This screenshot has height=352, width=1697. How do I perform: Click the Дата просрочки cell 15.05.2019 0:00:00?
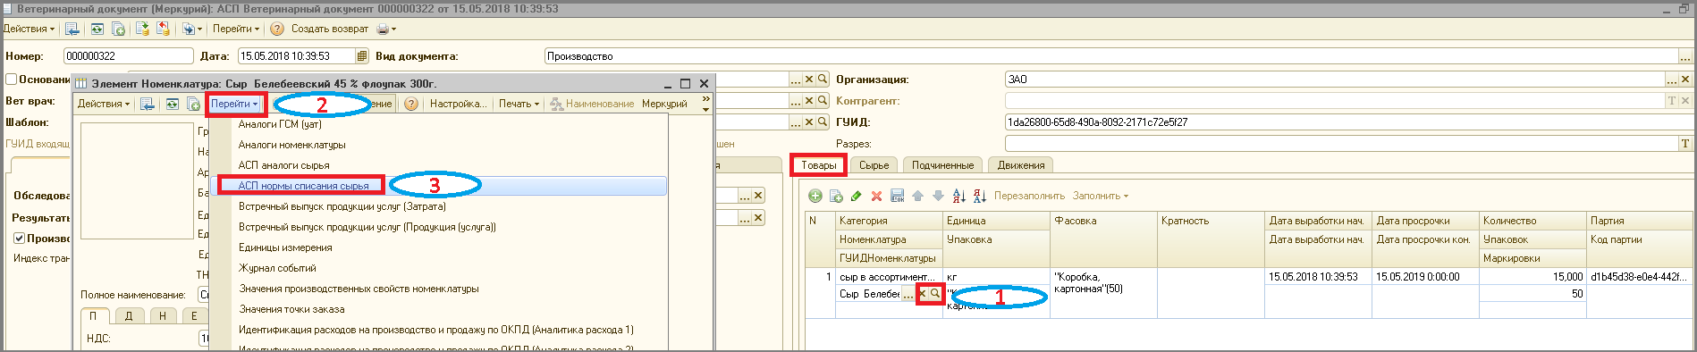coord(1425,277)
